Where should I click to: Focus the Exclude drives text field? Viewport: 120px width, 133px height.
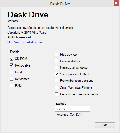tap(72, 109)
